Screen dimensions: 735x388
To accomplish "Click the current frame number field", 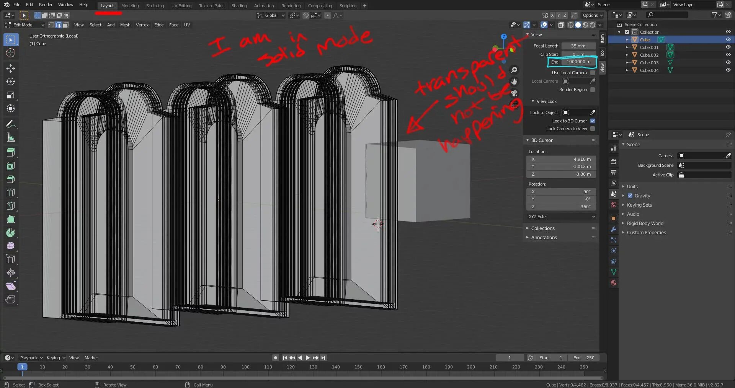I will (510, 358).
